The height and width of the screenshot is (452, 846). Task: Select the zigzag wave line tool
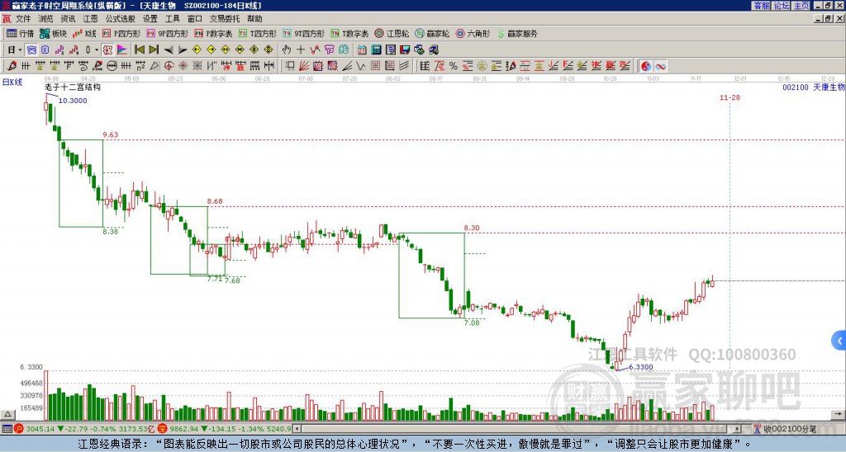[x=361, y=66]
